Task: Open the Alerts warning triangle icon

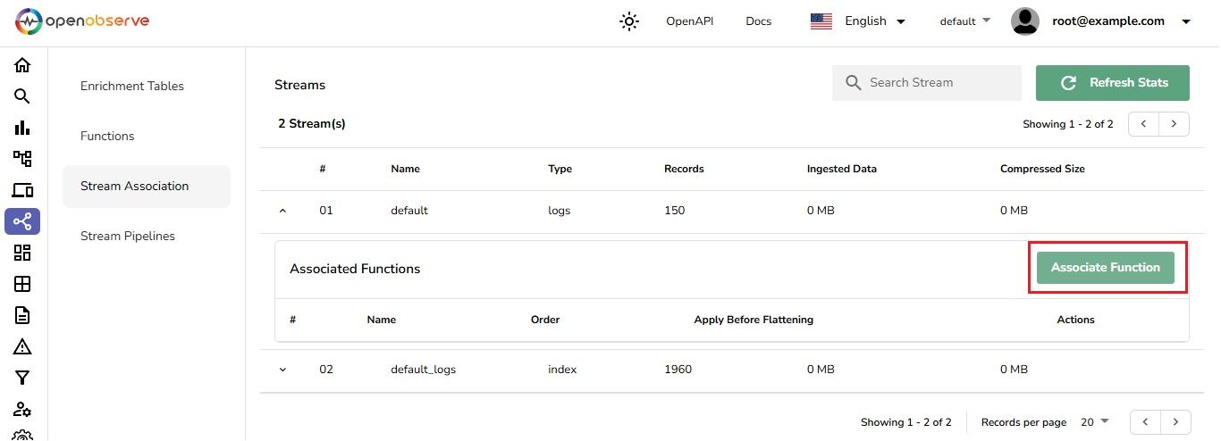Action: coord(22,346)
